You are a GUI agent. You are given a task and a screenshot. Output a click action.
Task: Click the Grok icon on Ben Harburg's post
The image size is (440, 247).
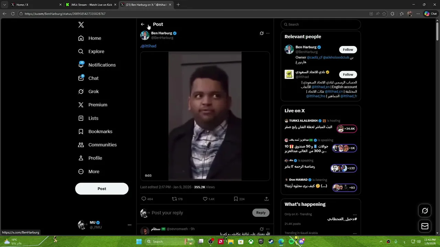click(x=262, y=33)
